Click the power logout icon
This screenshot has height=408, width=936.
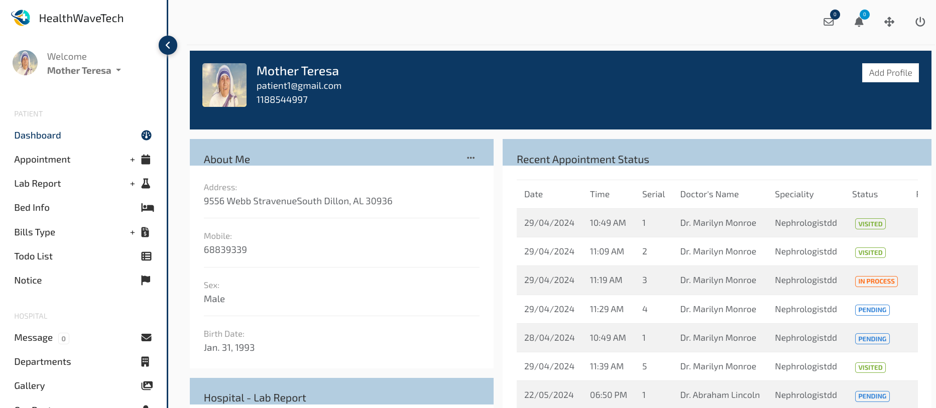point(920,22)
